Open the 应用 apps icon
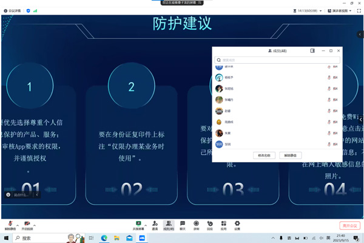The height and width of the screenshot is (243, 364). [223, 224]
